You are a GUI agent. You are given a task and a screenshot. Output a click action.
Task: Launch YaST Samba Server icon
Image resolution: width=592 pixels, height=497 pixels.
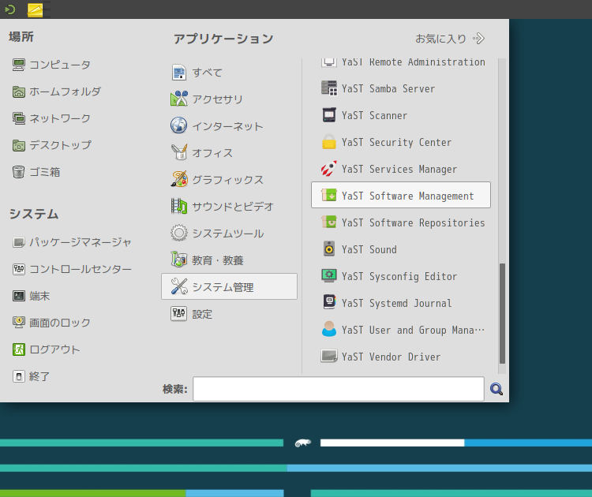tap(329, 88)
